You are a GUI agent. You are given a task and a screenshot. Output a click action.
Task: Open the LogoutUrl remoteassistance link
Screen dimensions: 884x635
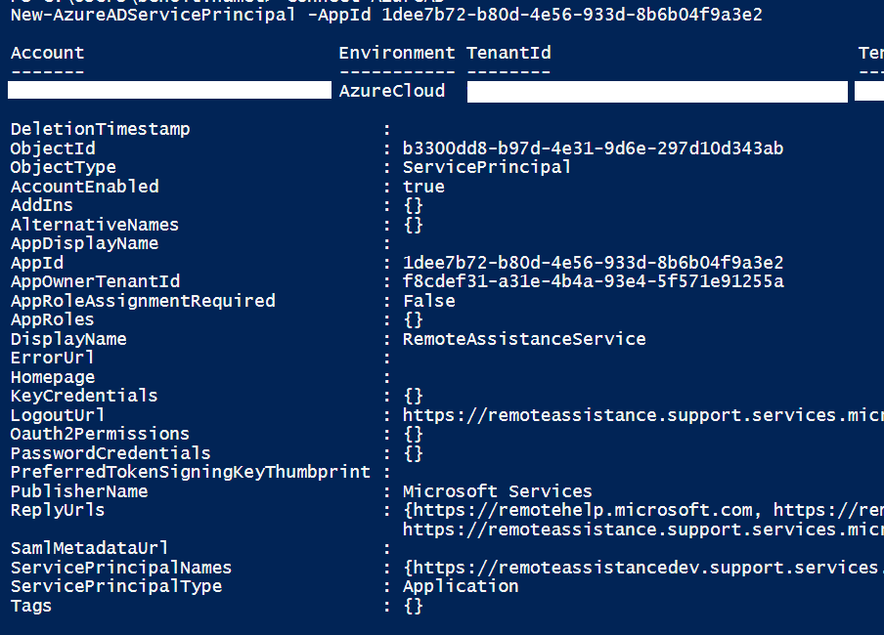pos(642,415)
